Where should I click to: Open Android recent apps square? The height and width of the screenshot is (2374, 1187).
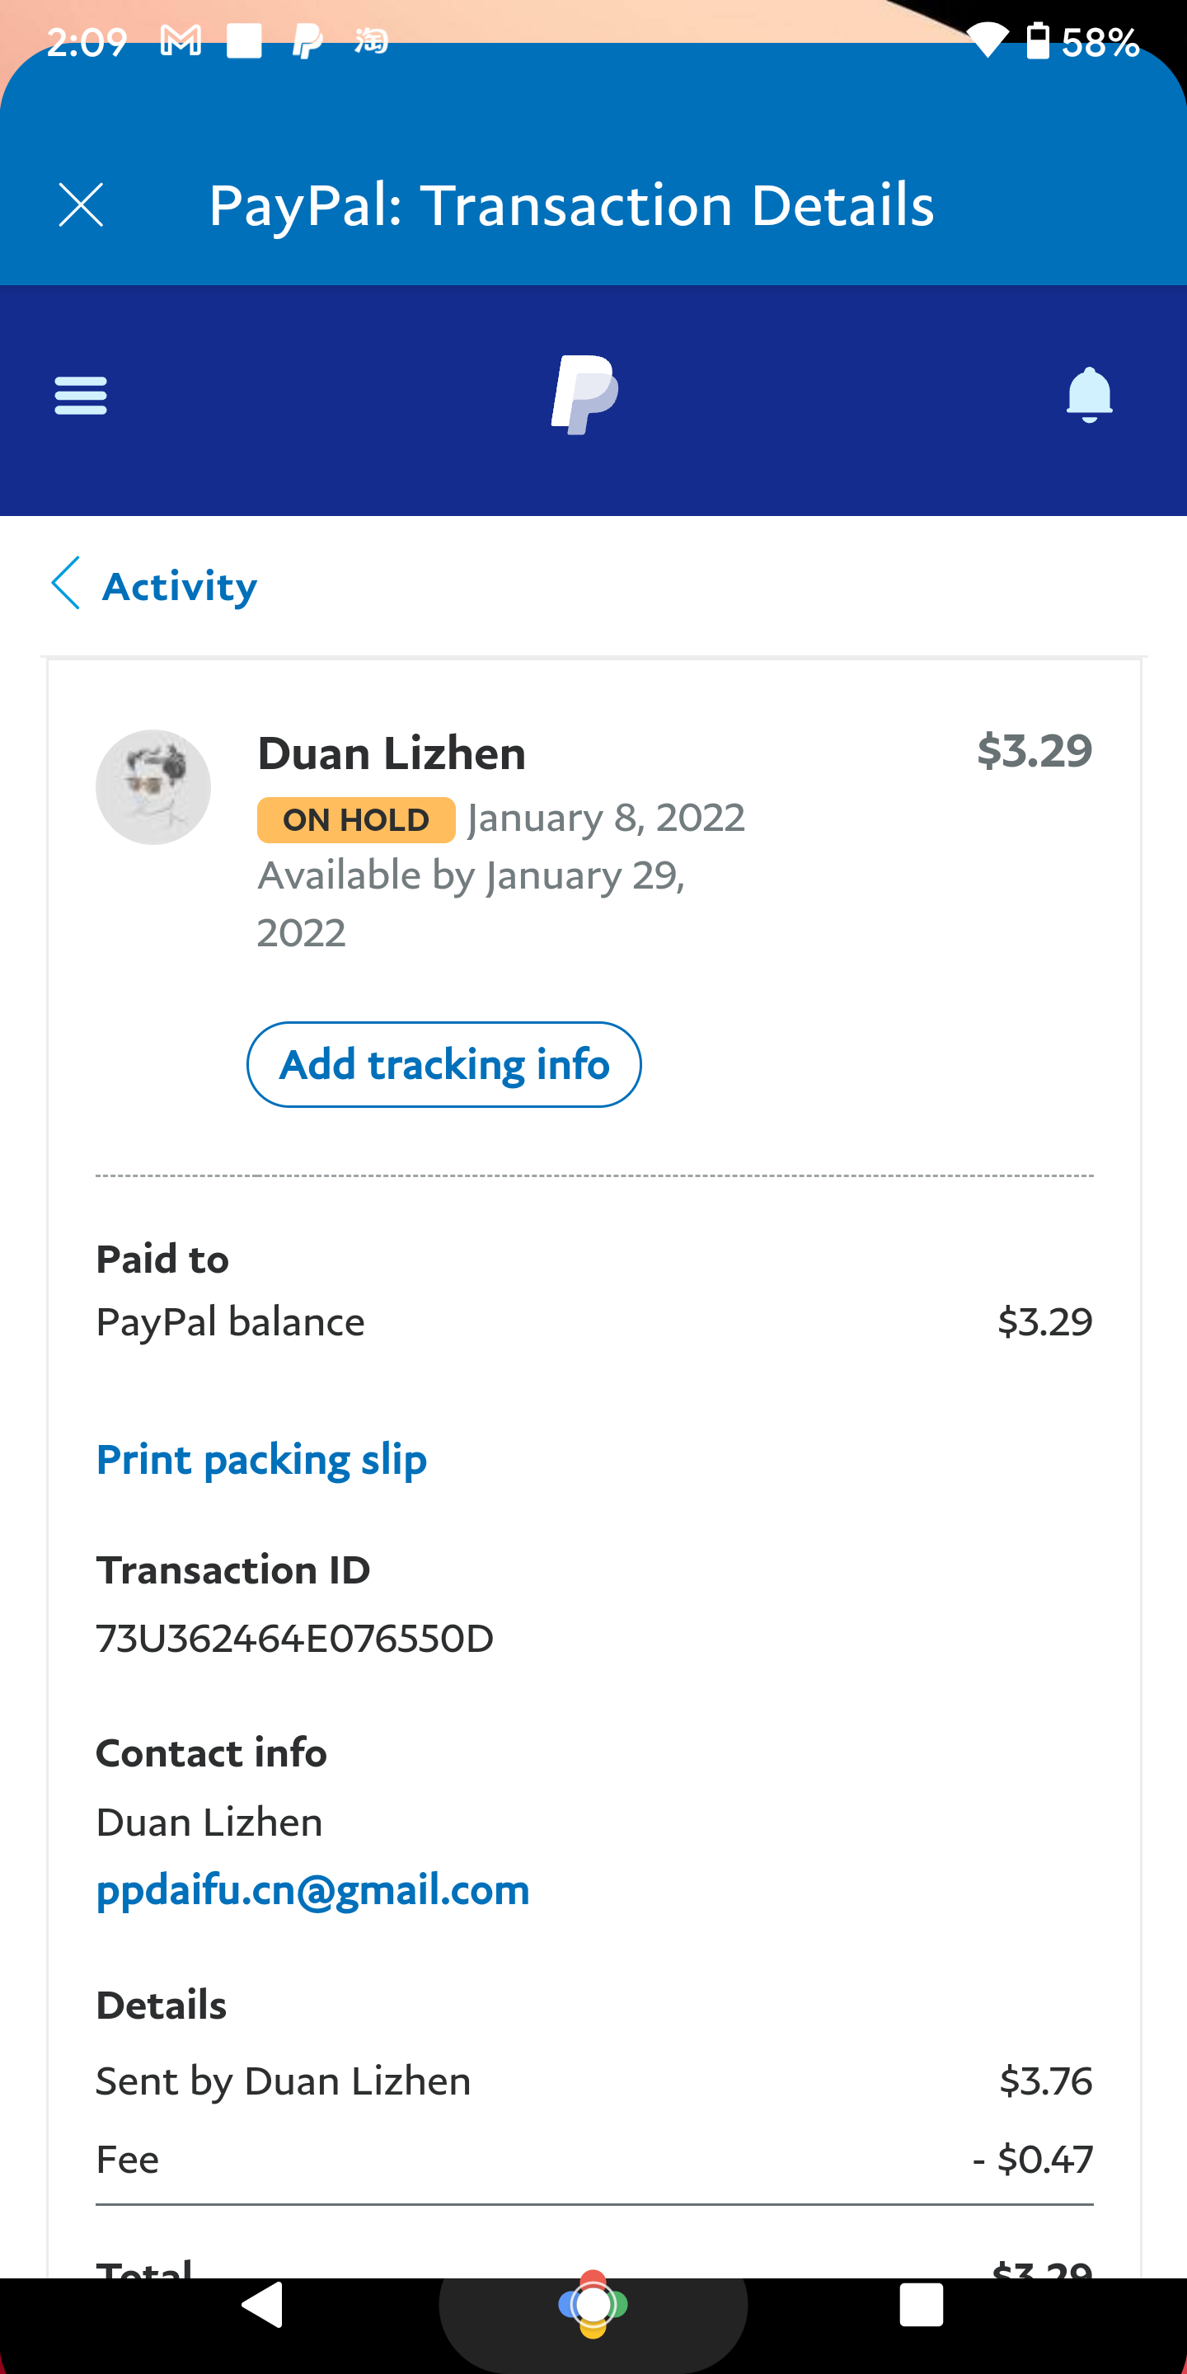tap(922, 2305)
